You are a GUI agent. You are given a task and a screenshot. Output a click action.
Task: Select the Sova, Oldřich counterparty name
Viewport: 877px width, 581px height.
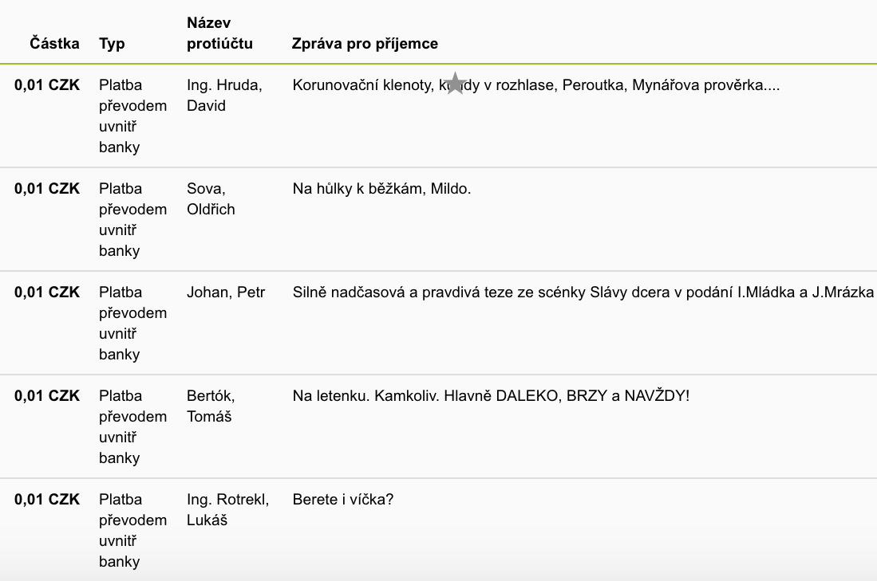coord(211,199)
